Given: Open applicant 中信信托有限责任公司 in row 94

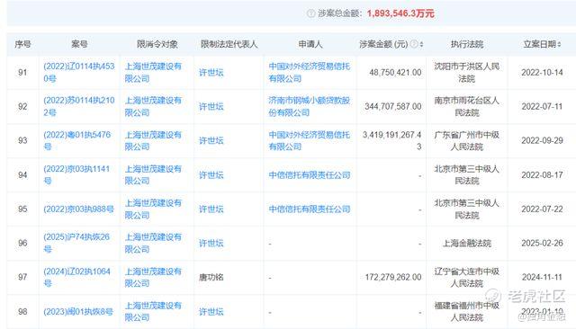Looking at the screenshot, I should (x=310, y=175).
